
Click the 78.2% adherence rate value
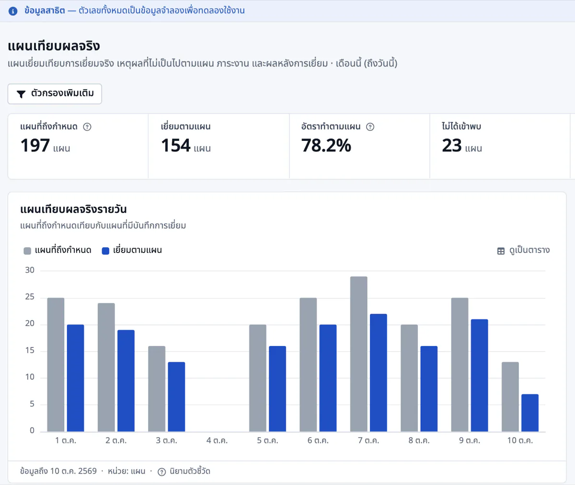pyautogui.click(x=326, y=146)
